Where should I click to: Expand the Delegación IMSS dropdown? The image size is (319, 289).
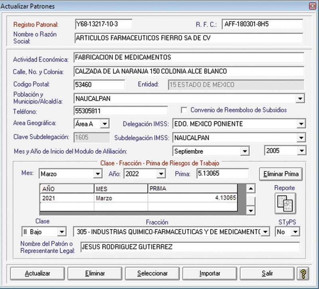pos(301,124)
